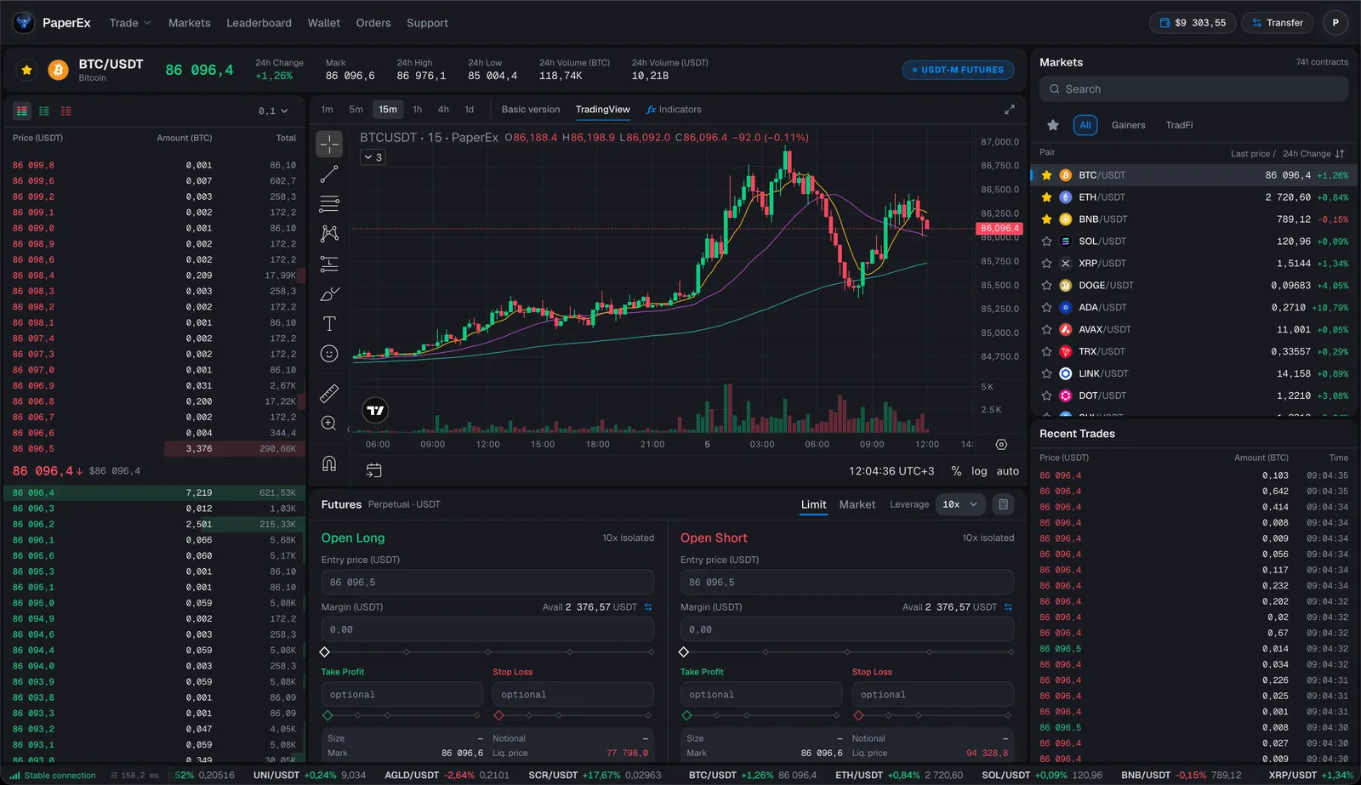
Task: Open the Trade dropdown menu
Action: coord(130,23)
